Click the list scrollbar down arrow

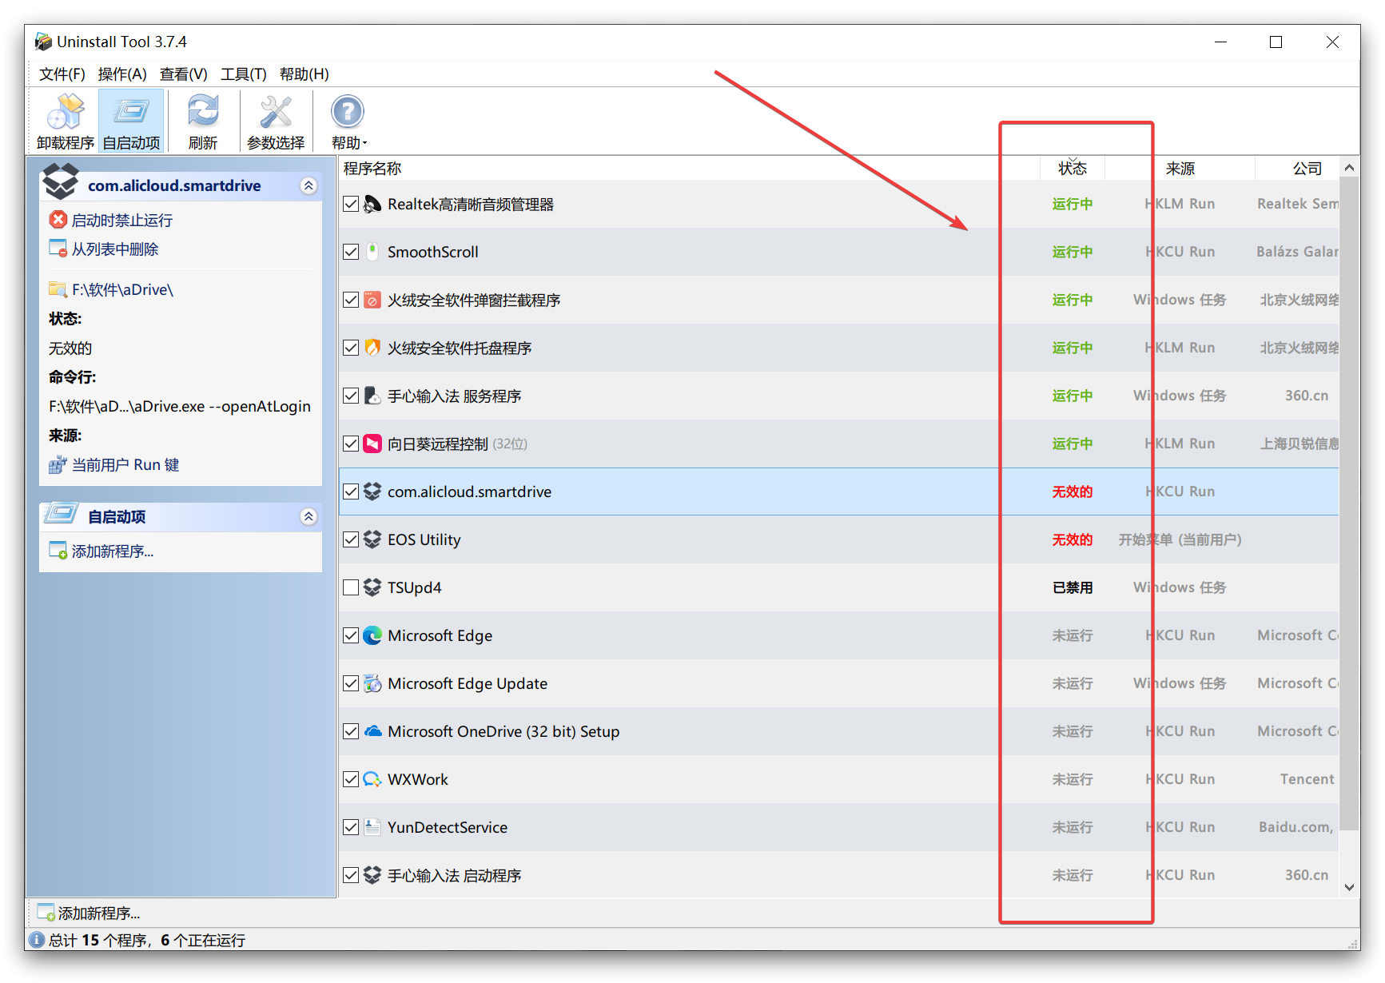tap(1349, 887)
